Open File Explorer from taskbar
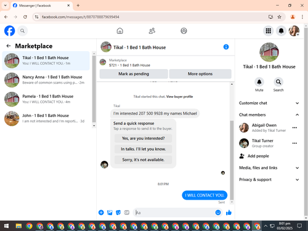Viewport: 308px width, 231px height. click(x=18, y=226)
